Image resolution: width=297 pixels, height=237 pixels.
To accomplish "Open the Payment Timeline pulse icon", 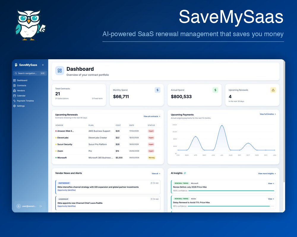I will (x=14, y=101).
